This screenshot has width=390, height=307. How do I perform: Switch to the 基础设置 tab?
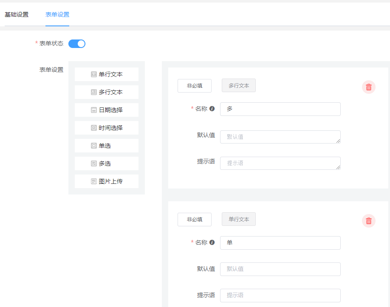pyautogui.click(x=17, y=14)
